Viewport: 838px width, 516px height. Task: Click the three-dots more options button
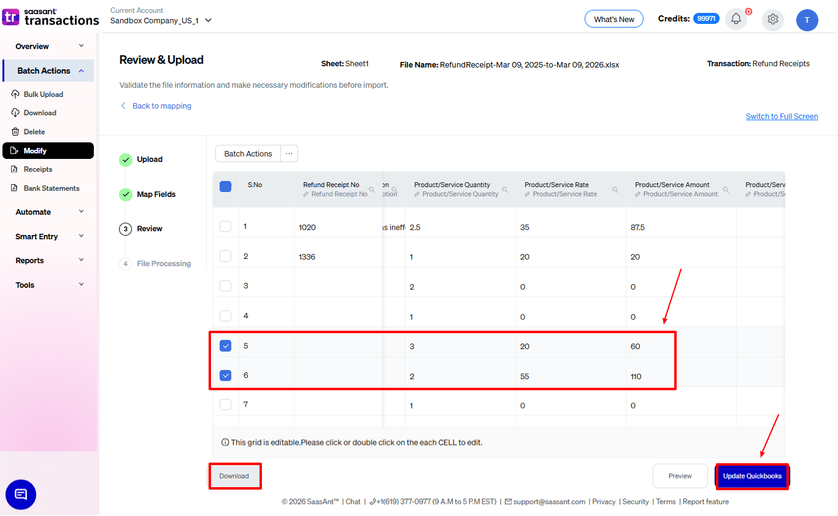pos(289,153)
